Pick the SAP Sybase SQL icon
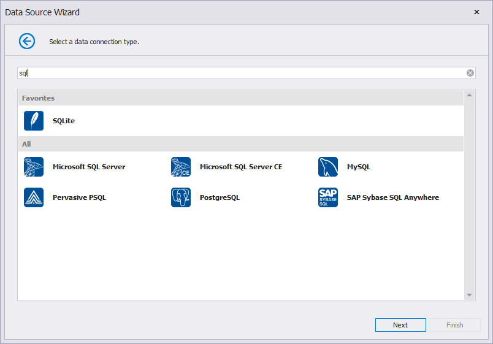Image resolution: width=493 pixels, height=344 pixels. (x=328, y=197)
